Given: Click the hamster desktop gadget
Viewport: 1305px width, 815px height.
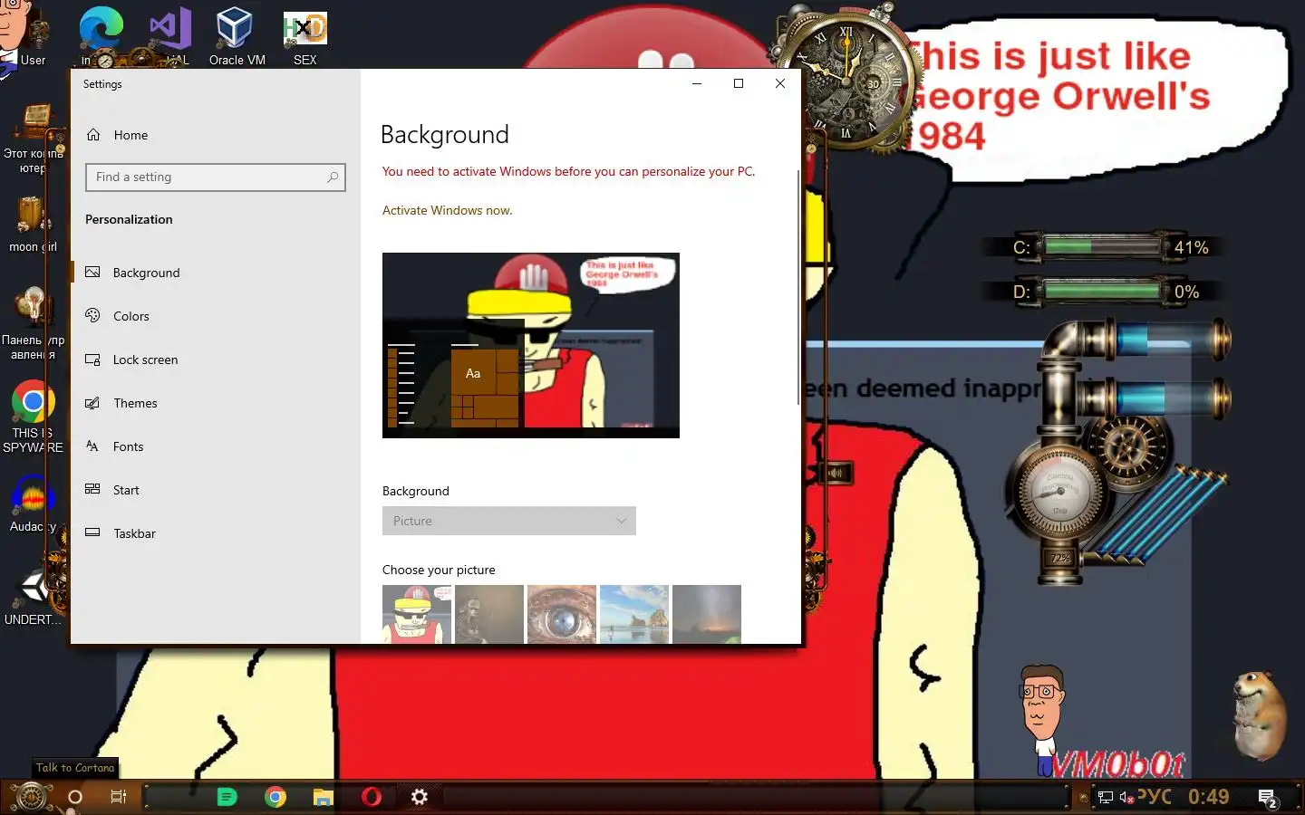Looking at the screenshot, I should 1261,714.
